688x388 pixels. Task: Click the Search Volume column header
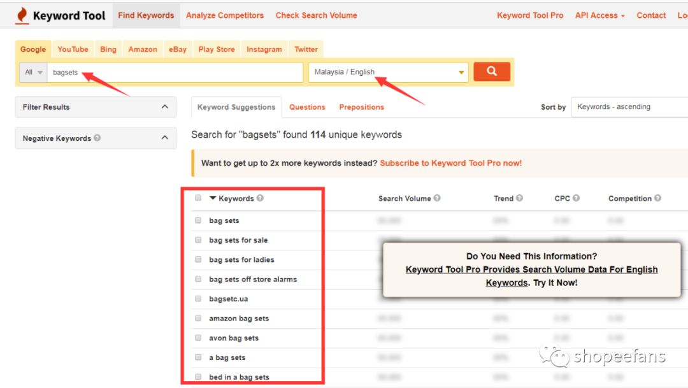click(405, 198)
